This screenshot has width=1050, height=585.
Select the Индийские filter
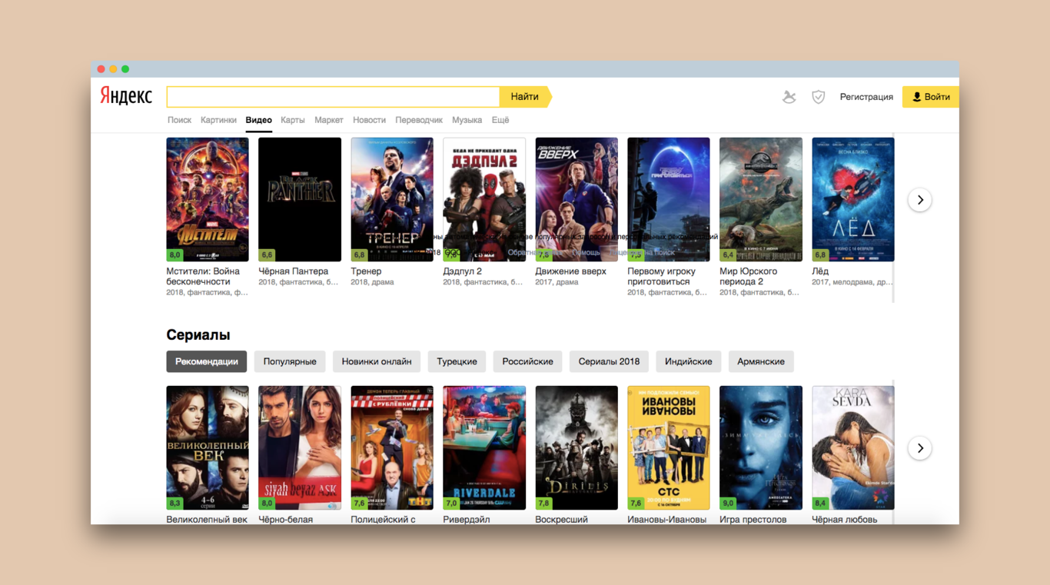pyautogui.click(x=688, y=361)
